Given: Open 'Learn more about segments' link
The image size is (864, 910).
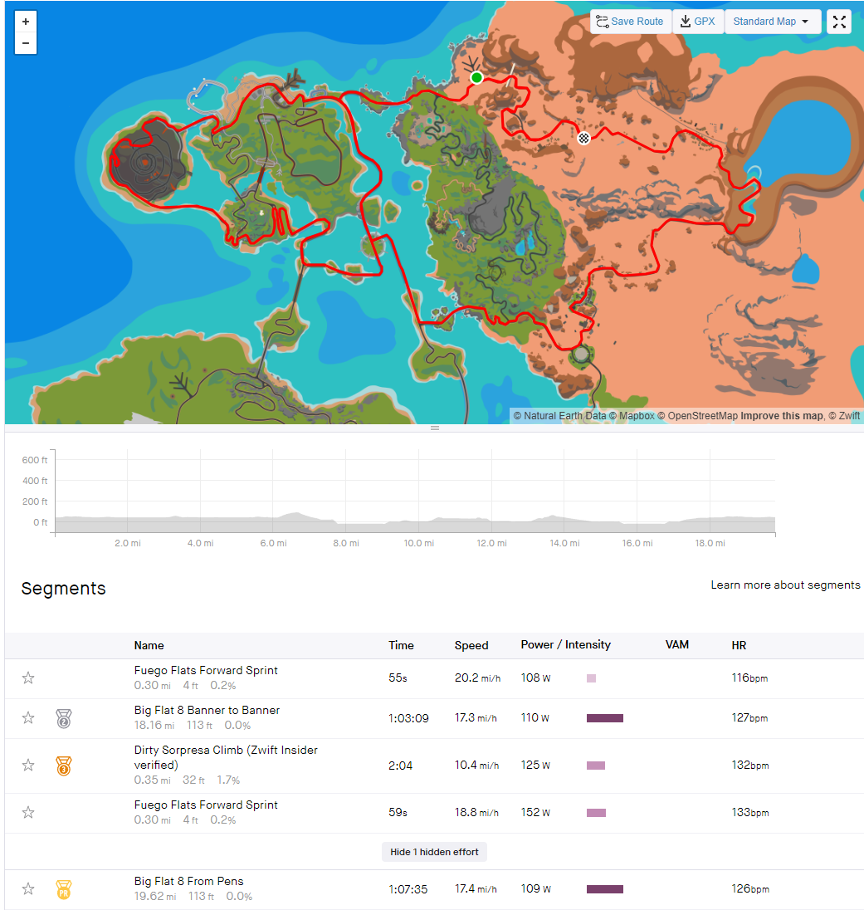Looking at the screenshot, I should pos(785,585).
